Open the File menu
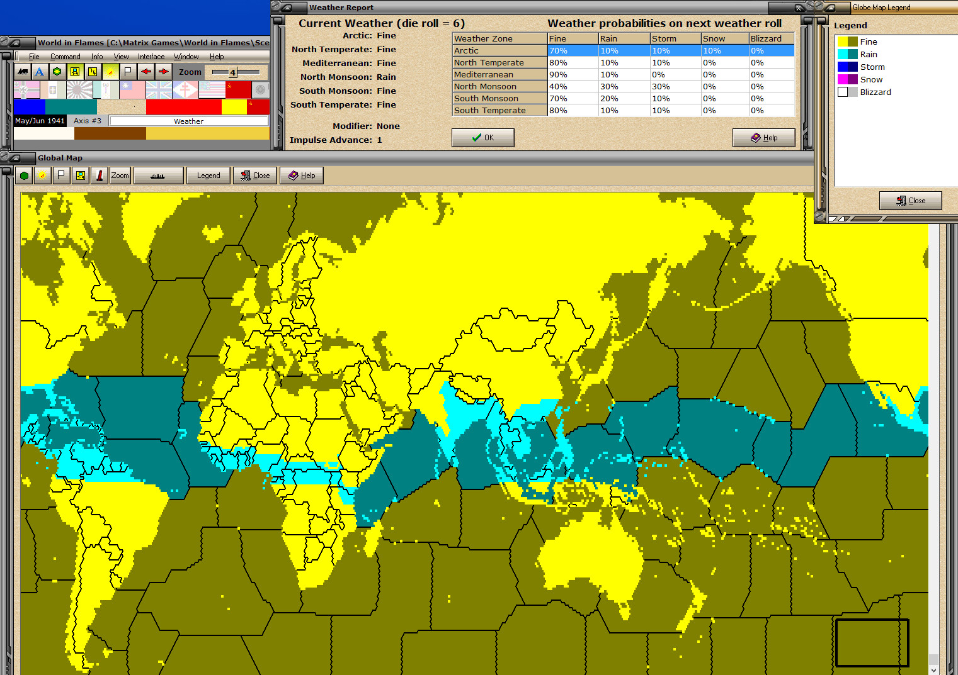 [x=34, y=57]
